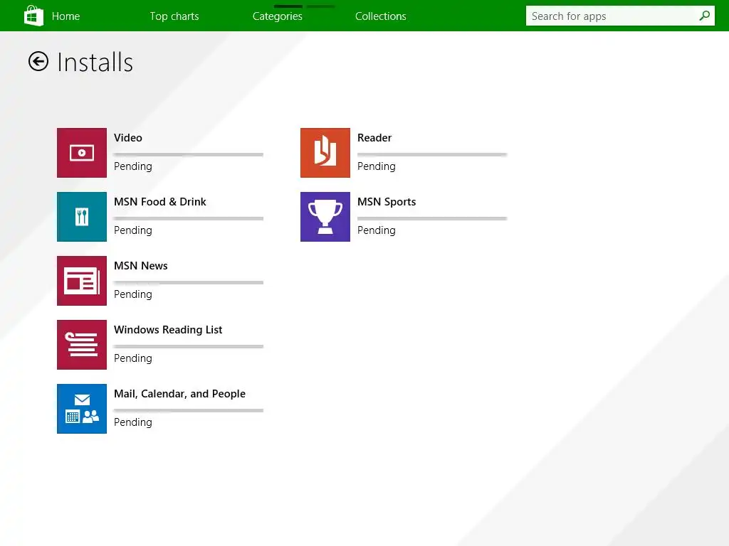The image size is (729, 546).
Task: Click Pending under Mail, Calendar, and People
Action: coord(133,423)
